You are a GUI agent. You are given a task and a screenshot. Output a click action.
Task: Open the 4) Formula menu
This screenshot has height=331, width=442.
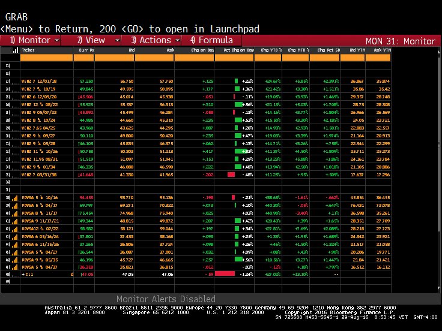click(212, 40)
